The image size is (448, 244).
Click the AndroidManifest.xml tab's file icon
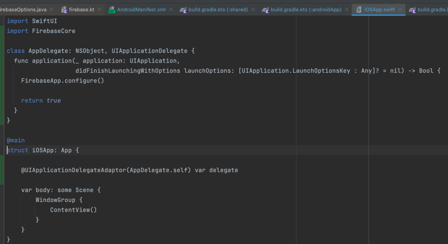(112, 9)
